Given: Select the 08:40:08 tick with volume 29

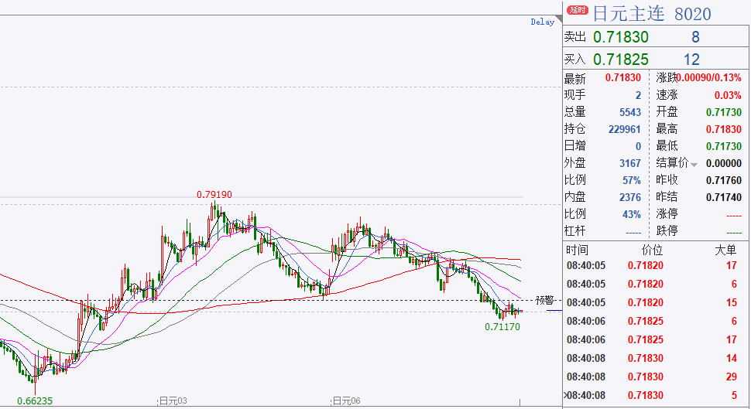Looking at the screenshot, I should click(651, 377).
